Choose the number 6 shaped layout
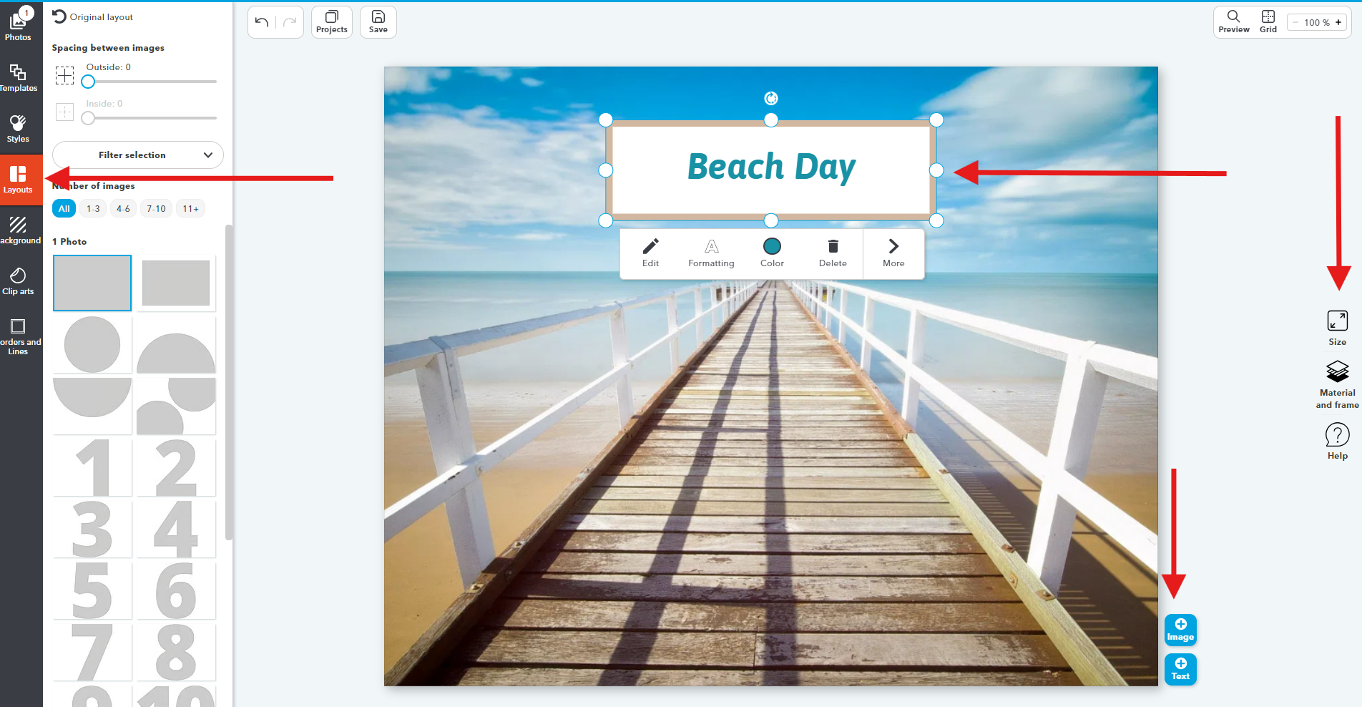The width and height of the screenshot is (1362, 707). pyautogui.click(x=176, y=590)
